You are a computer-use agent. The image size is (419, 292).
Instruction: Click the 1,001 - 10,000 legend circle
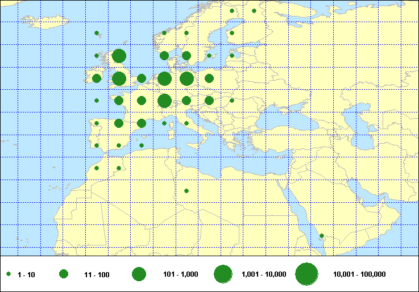coord(223,274)
